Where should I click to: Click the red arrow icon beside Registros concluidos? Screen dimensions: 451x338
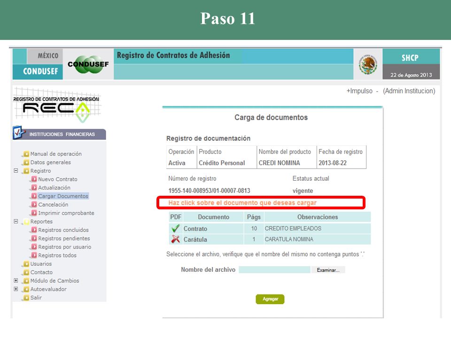coord(34,230)
